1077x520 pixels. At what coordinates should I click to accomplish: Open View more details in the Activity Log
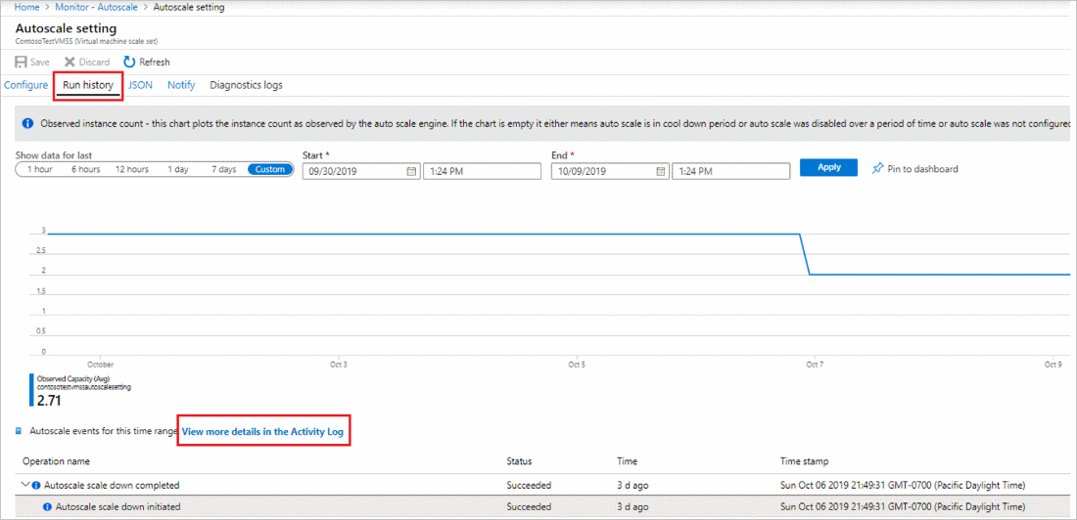tap(262, 431)
